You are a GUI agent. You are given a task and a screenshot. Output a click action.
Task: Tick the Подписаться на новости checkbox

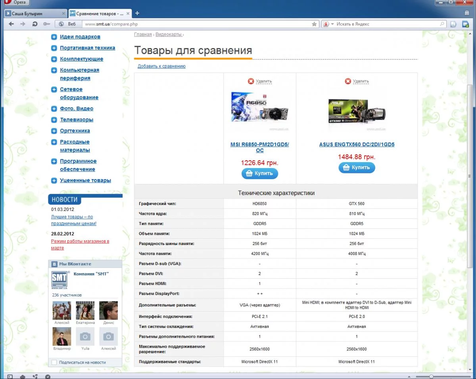[x=54, y=362]
